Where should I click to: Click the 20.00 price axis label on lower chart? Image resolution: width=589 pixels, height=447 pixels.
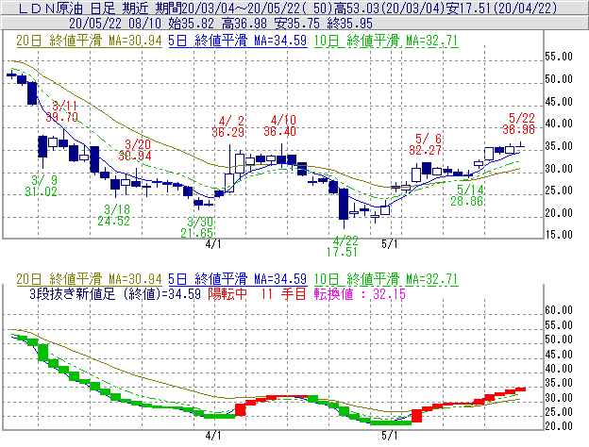point(559,426)
